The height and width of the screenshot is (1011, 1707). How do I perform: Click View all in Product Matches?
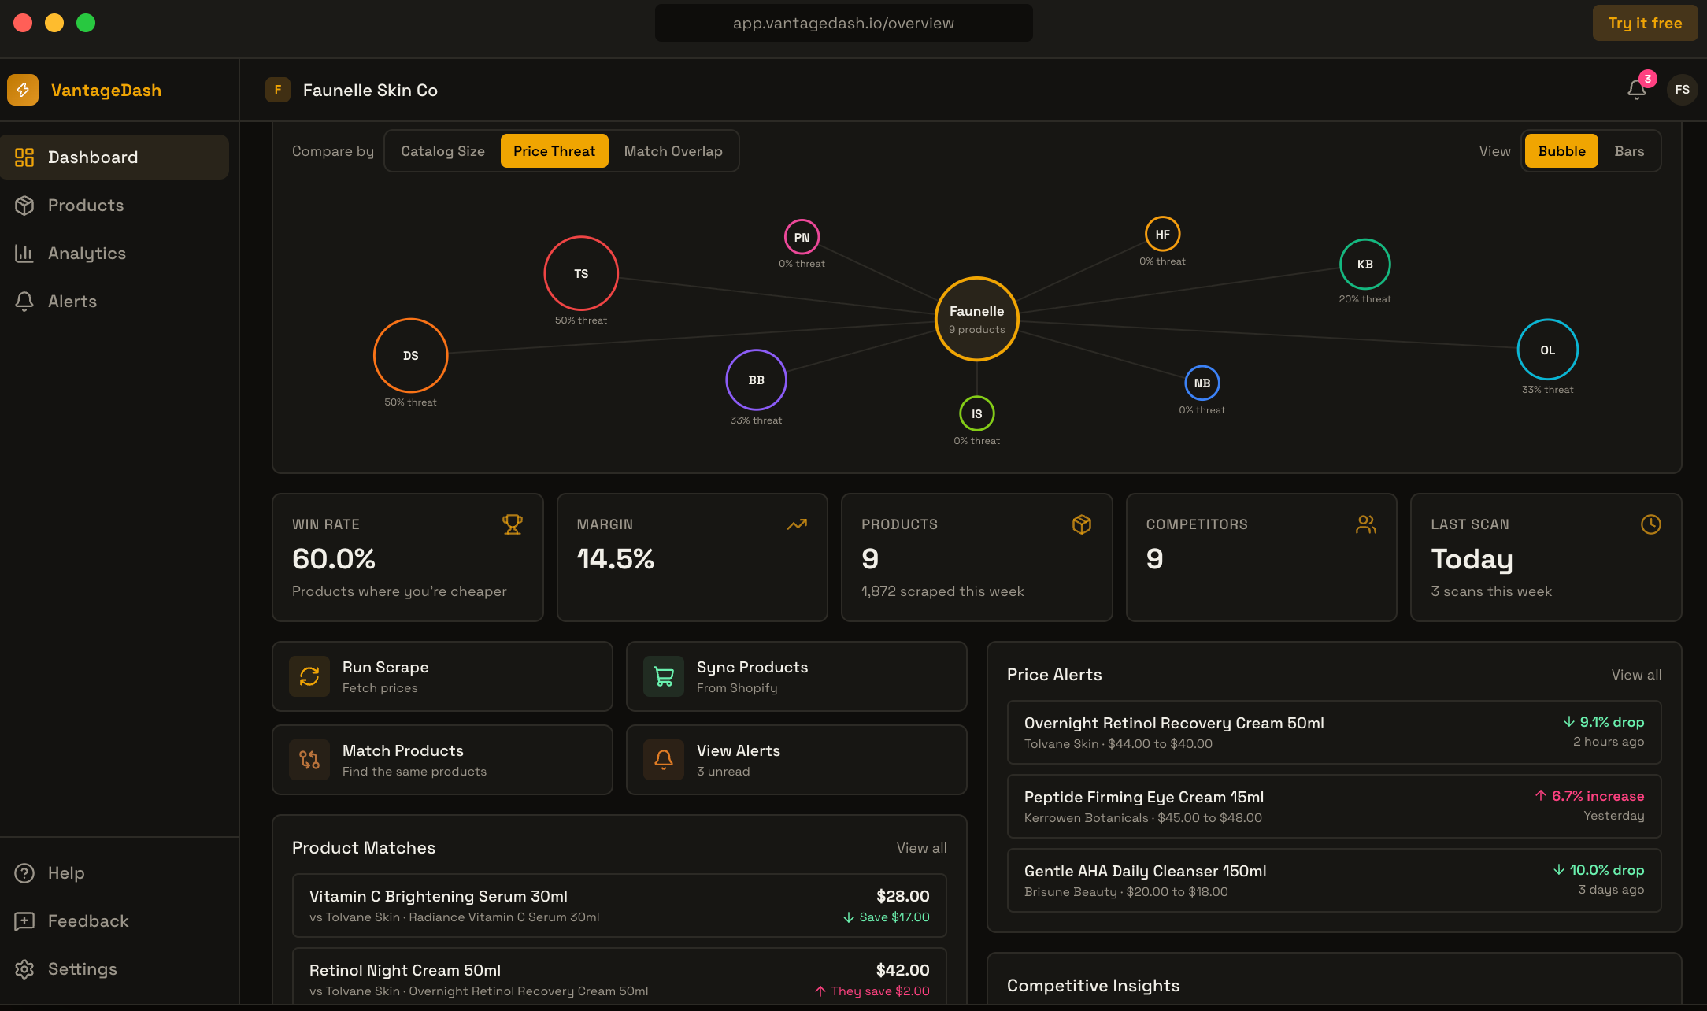point(921,848)
